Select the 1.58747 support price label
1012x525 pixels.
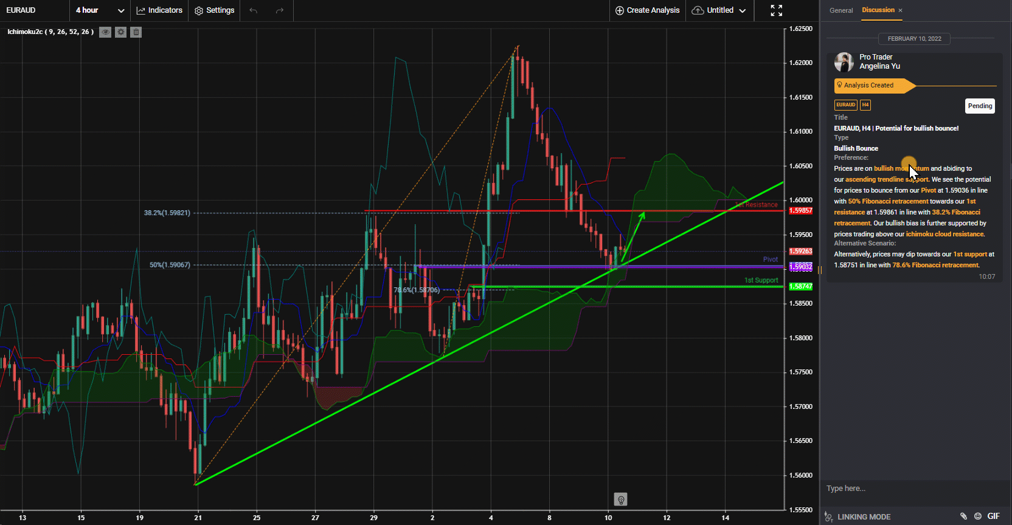(800, 286)
